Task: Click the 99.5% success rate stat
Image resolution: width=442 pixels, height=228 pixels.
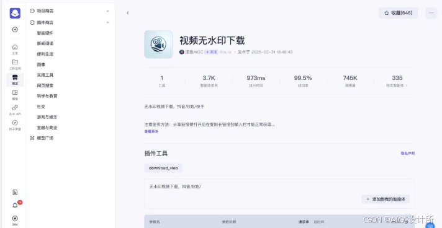Action: point(303,81)
